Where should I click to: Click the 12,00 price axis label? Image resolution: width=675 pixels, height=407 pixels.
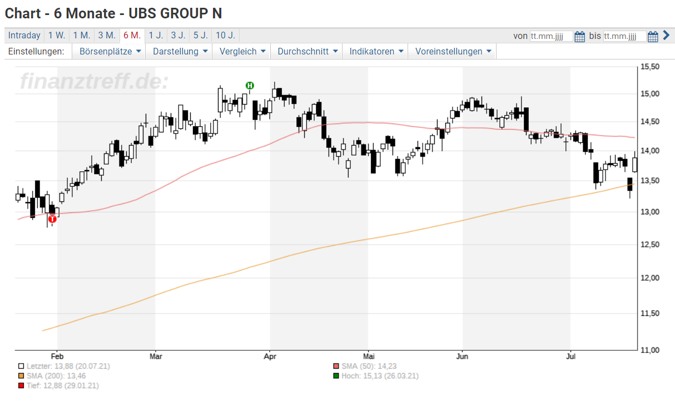[650, 277]
